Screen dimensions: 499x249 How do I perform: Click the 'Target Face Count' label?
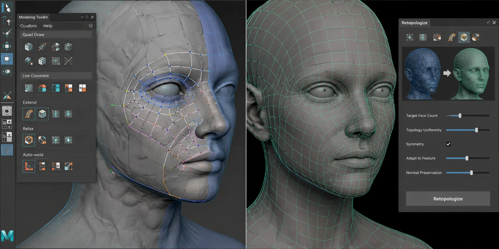coord(422,116)
